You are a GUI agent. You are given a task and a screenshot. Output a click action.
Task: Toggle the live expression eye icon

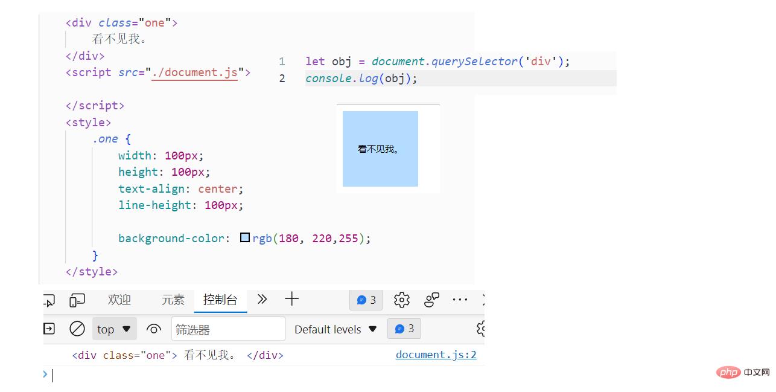click(154, 329)
